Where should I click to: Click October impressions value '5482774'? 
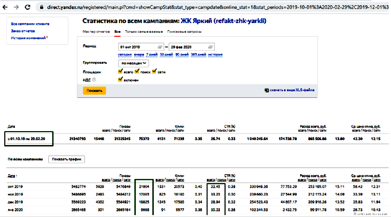(x=79, y=187)
